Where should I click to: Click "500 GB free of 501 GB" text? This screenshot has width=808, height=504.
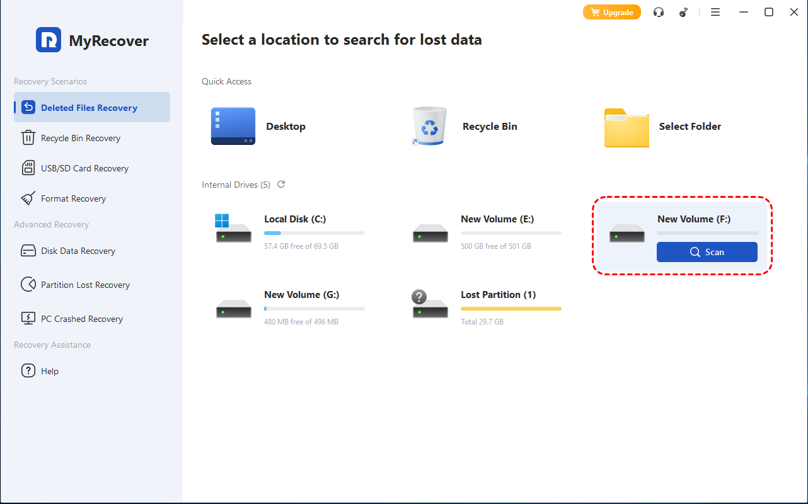pyautogui.click(x=496, y=246)
